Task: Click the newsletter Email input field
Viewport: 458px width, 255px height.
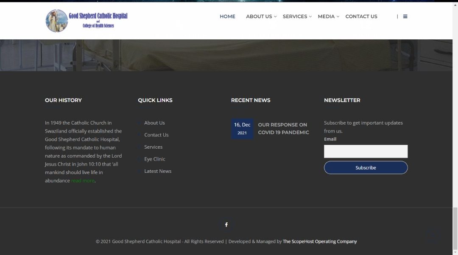Action: coord(366,152)
